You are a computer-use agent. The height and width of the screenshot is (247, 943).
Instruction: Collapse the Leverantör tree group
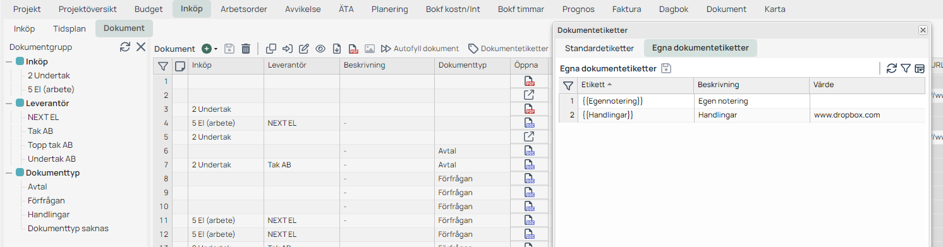tap(9, 103)
